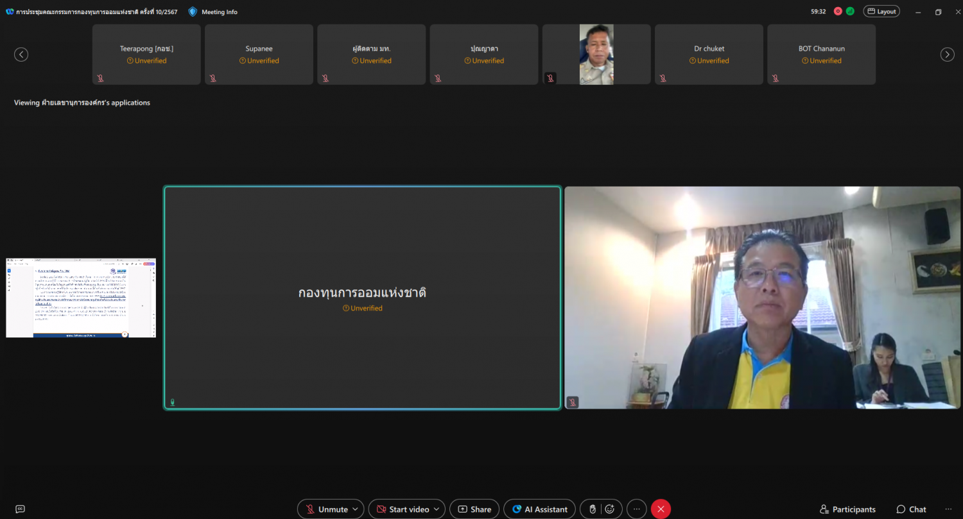Click the 59:32 meeting timer
Viewport: 963px width, 519px height.
click(x=818, y=12)
